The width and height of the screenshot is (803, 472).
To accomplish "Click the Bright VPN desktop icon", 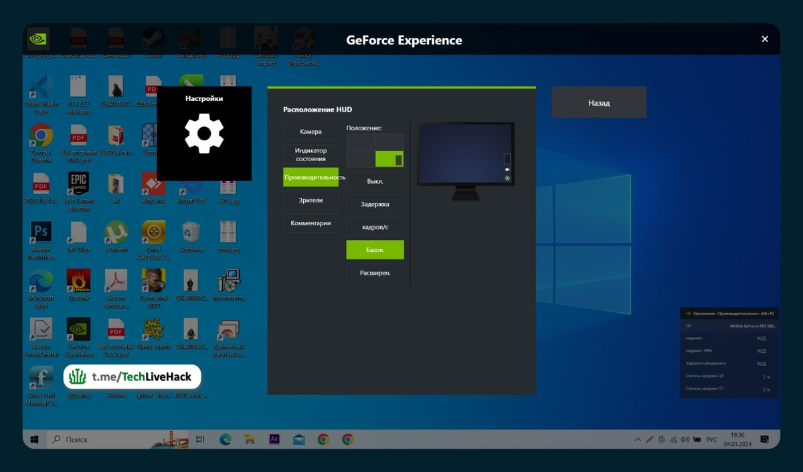I will click(190, 187).
